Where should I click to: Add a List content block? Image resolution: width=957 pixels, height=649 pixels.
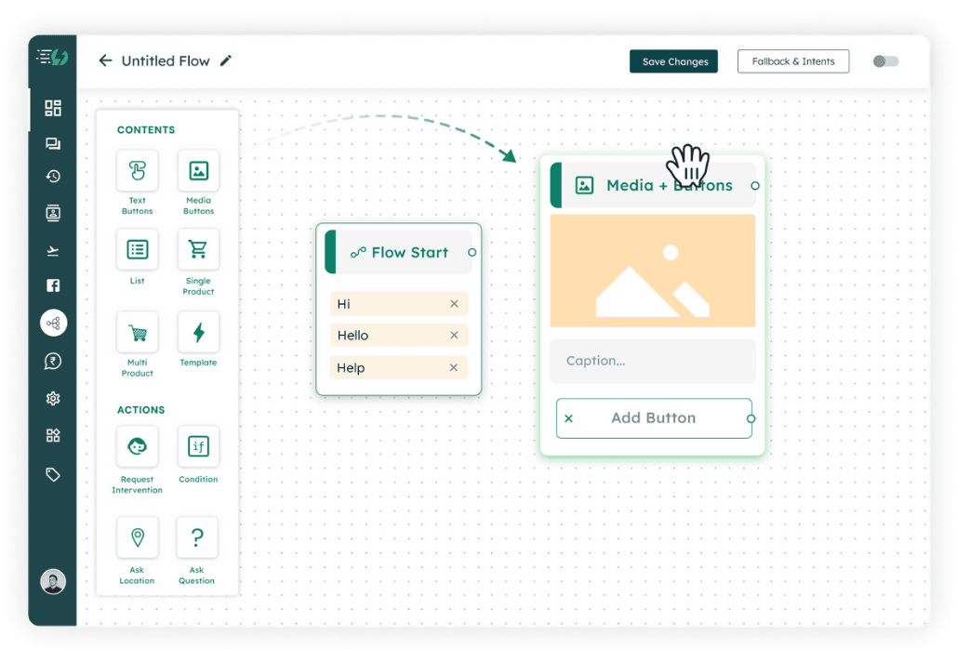[x=137, y=249]
